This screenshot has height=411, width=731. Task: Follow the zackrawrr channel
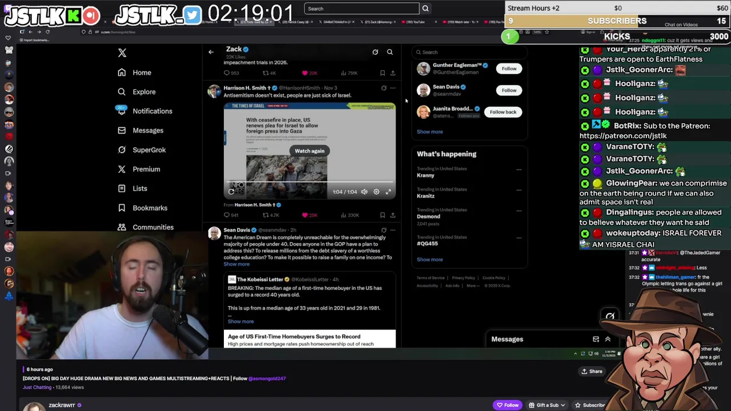coord(507,405)
